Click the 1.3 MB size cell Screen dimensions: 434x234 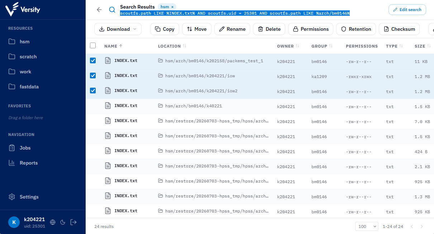(422, 197)
